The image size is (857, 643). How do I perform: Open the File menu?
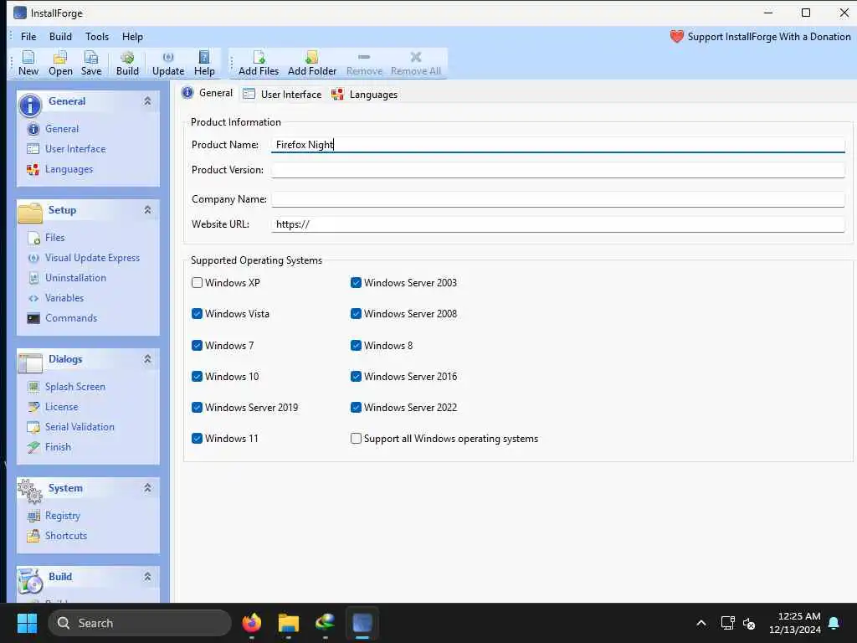click(28, 37)
